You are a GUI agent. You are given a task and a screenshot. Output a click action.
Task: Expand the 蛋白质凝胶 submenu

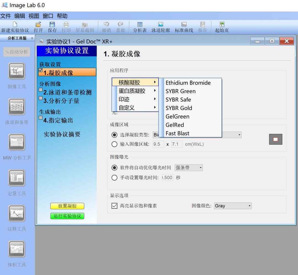click(135, 91)
